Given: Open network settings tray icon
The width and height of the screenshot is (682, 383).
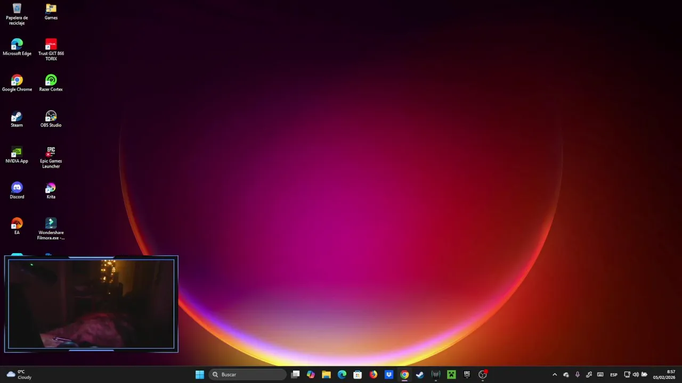Looking at the screenshot, I should [x=627, y=374].
